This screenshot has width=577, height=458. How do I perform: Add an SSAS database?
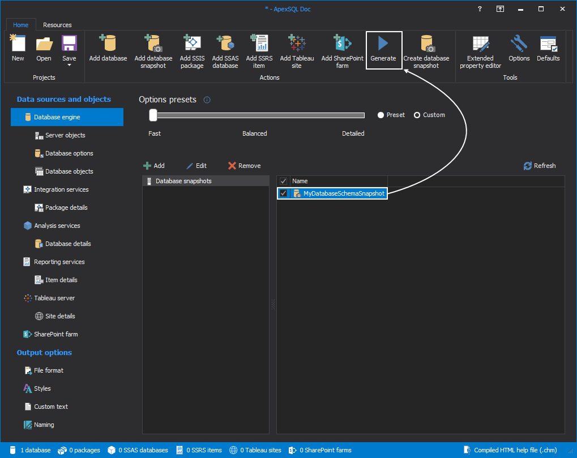tap(225, 51)
